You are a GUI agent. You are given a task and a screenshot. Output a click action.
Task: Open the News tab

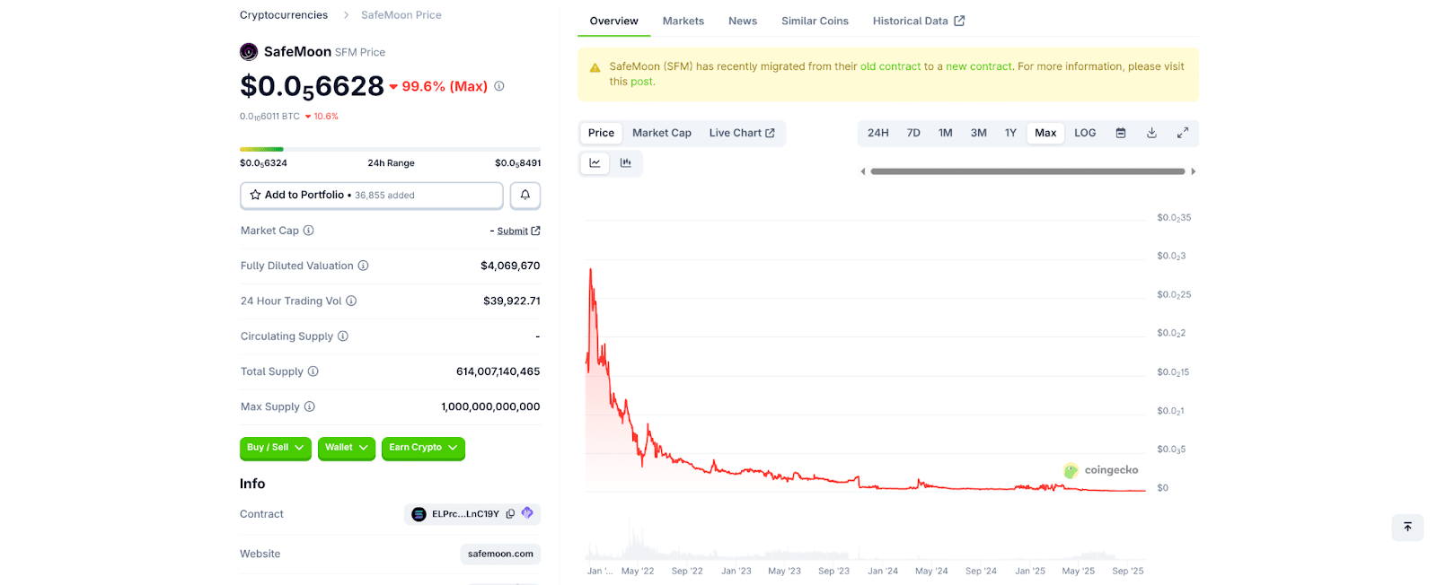[743, 21]
